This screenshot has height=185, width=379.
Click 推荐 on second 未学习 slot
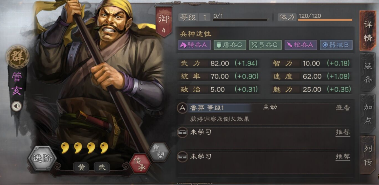343,157
